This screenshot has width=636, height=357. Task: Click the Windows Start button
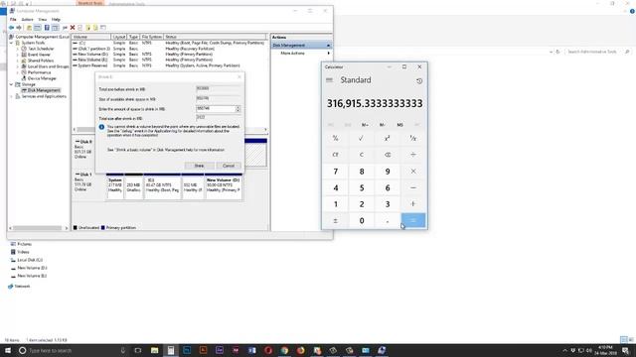tap(8, 350)
